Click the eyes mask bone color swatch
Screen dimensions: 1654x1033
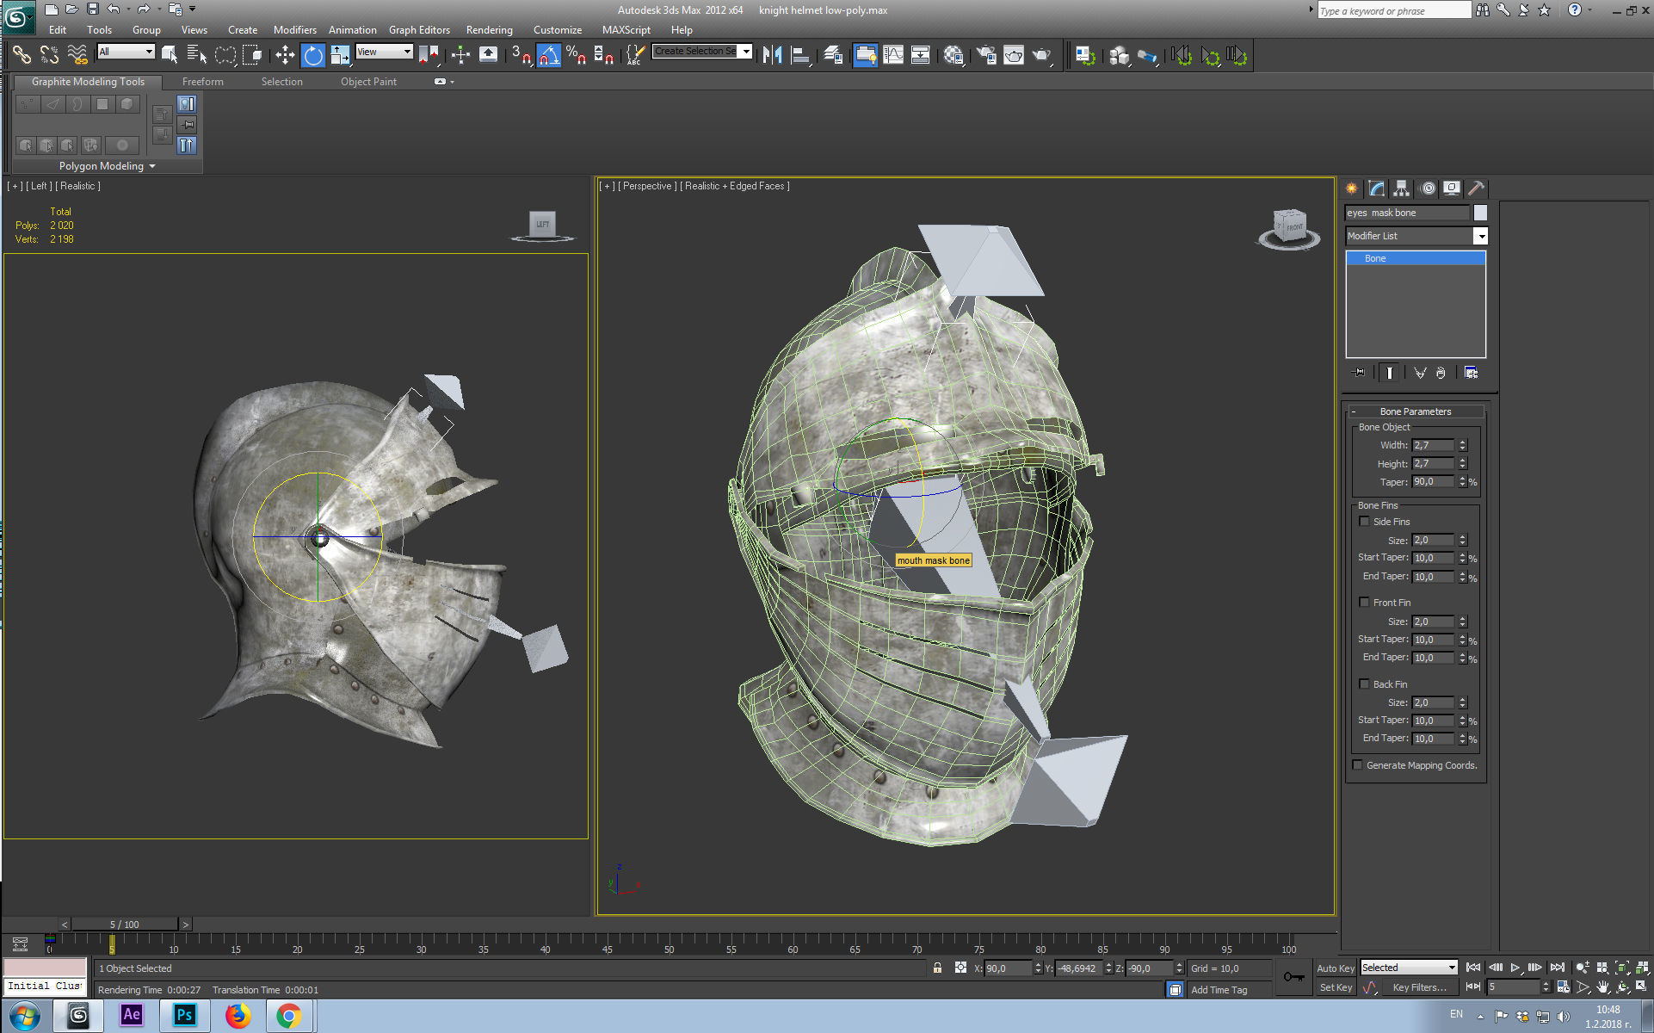pos(1480,213)
